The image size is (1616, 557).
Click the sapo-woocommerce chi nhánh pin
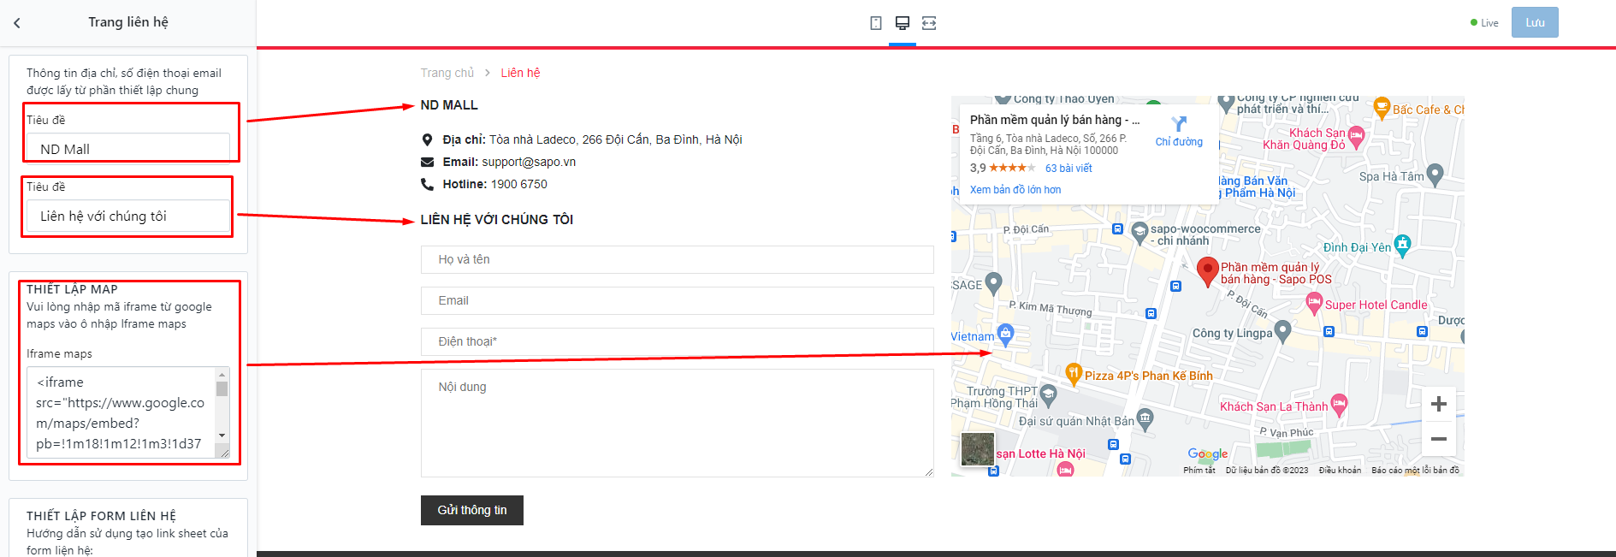pos(1139,232)
